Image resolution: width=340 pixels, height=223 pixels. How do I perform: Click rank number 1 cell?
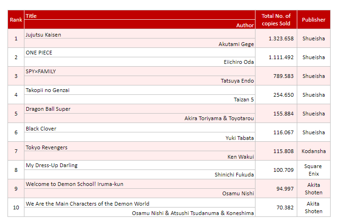(x=16, y=38)
